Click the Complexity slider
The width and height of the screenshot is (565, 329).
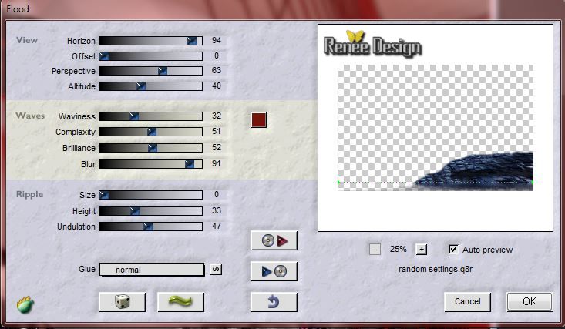150,132
